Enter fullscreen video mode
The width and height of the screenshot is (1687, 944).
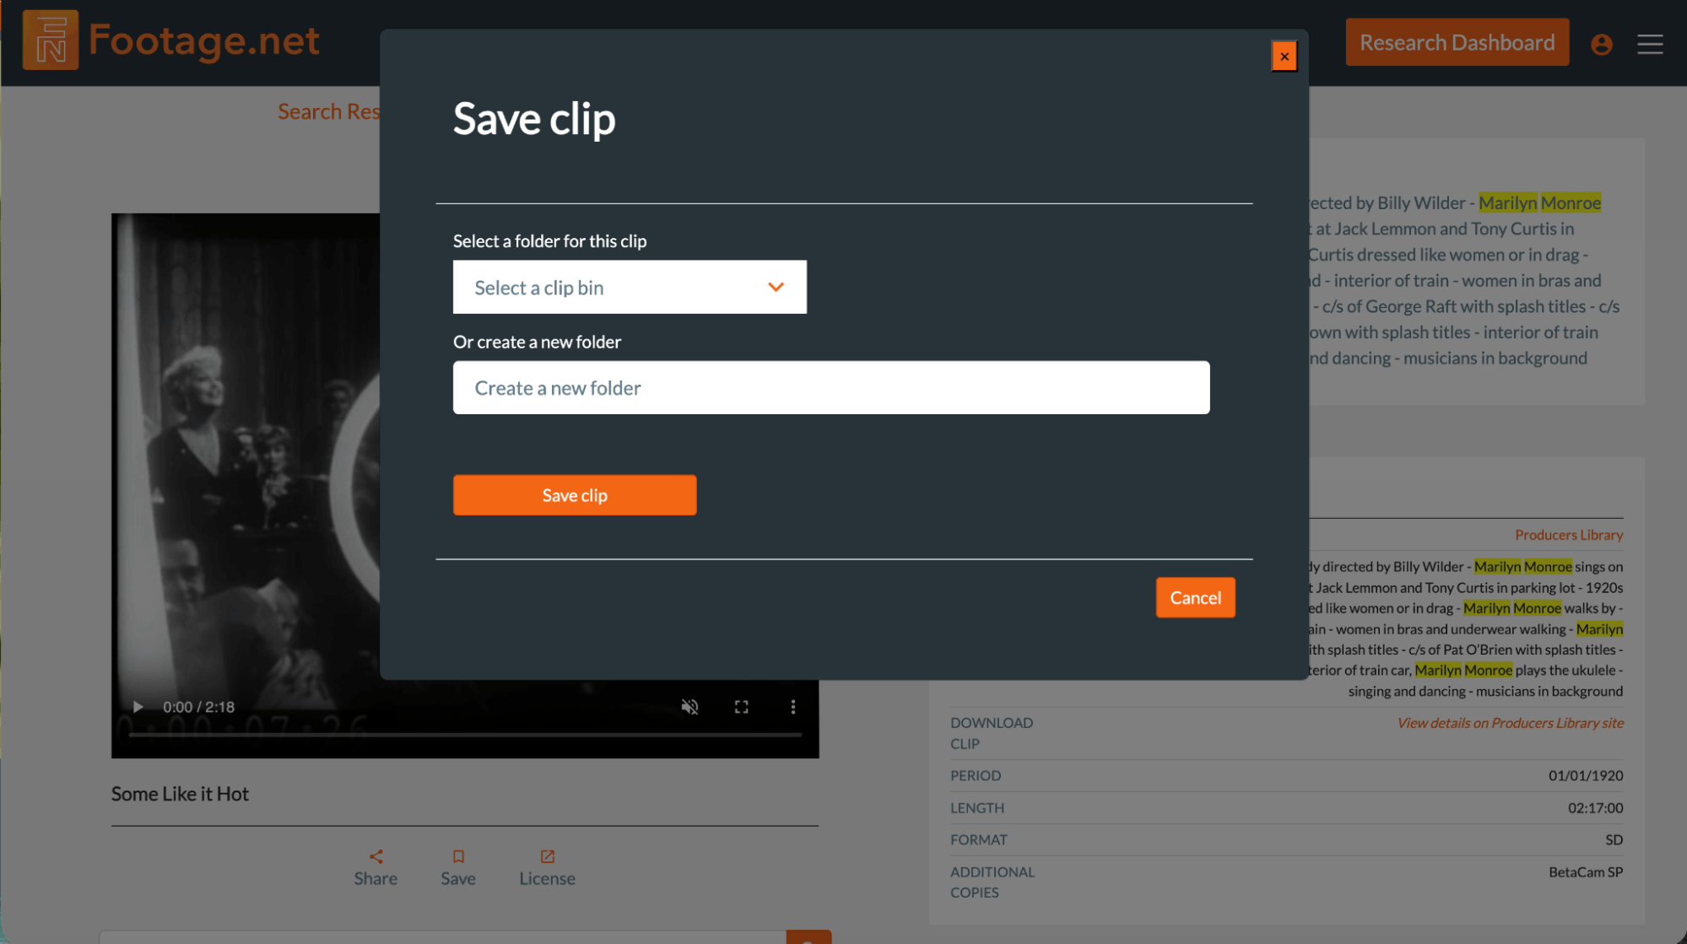click(x=741, y=707)
